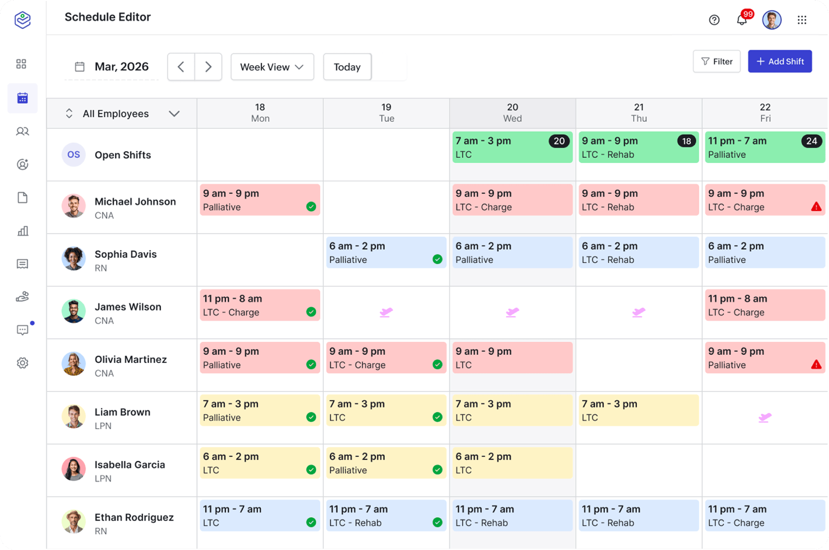Click the Olivia Martinez employee name

(131, 359)
